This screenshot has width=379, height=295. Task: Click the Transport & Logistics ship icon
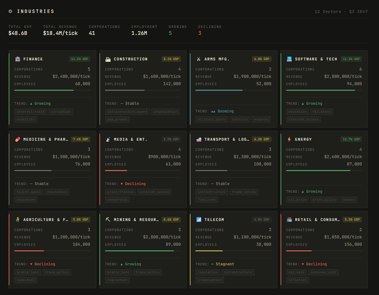pos(199,139)
